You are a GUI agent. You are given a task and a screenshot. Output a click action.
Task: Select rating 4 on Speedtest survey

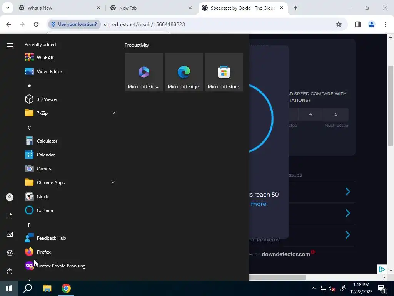tap(311, 114)
